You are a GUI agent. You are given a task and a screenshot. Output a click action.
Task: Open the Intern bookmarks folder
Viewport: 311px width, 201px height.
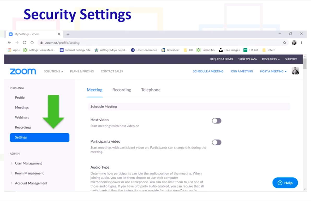tap(269, 50)
